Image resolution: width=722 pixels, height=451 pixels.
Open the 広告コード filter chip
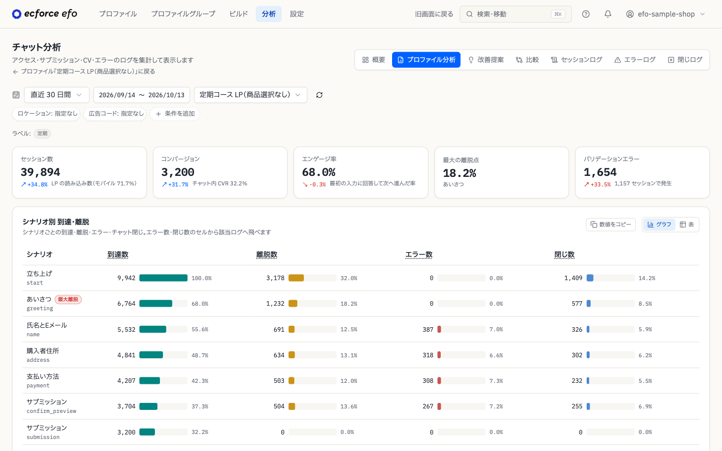click(115, 114)
